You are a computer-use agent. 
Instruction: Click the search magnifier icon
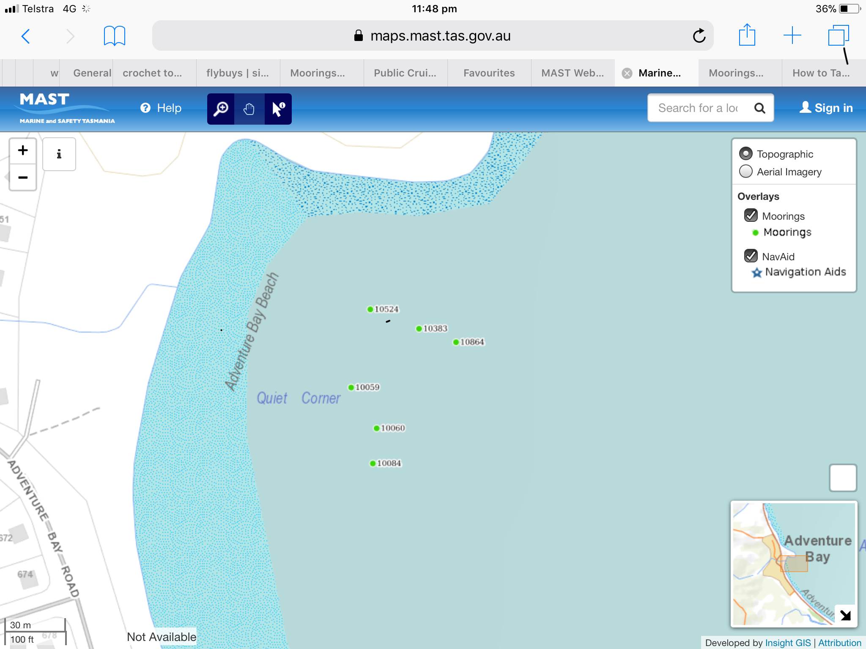pos(759,108)
